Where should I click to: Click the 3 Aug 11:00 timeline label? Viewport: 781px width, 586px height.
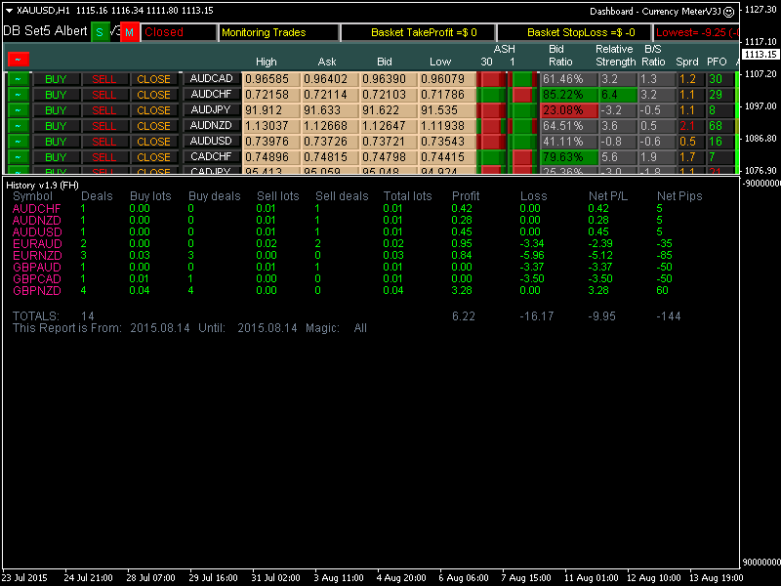coord(339,578)
